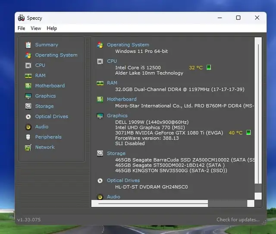Image resolution: width=276 pixels, height=234 pixels.
Task: Click the 32.0GB Dual-Channel DDR4 RAM line
Action: point(180,89)
